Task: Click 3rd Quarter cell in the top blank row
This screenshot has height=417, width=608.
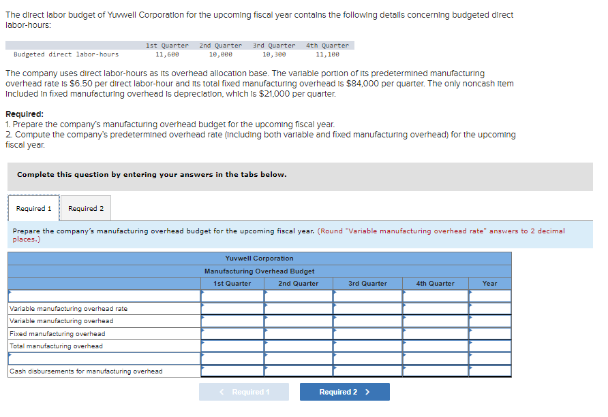Action: click(x=367, y=296)
